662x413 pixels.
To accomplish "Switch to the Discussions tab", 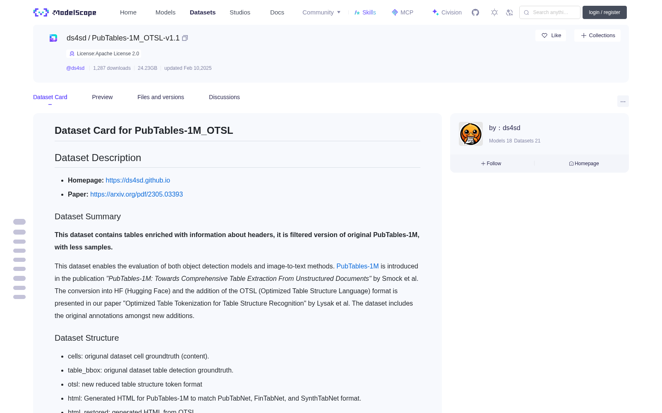I will pos(224,97).
